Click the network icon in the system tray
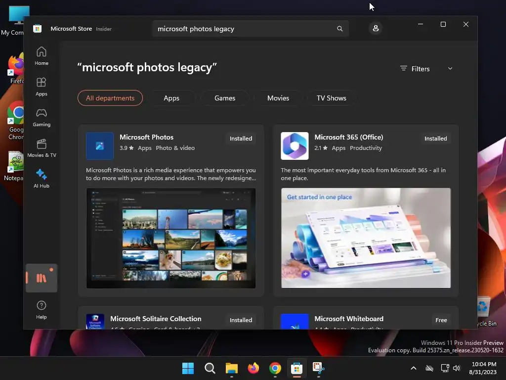This screenshot has width=506, height=380. (x=445, y=368)
